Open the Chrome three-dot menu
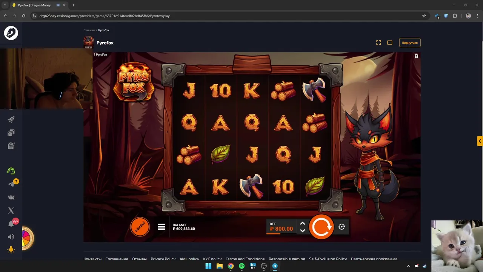The height and width of the screenshot is (272, 483). [477, 16]
